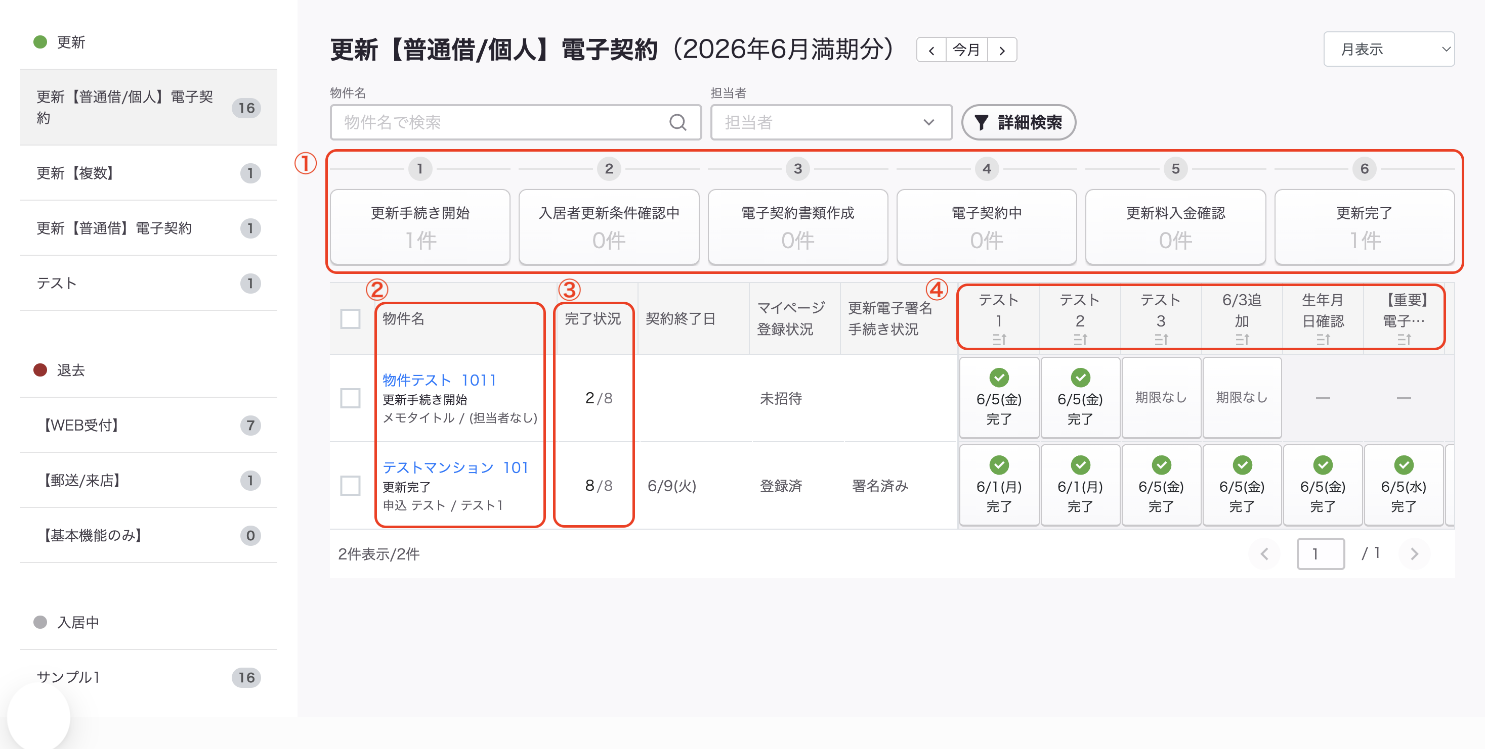The image size is (1485, 749).
Task: Check the row for 物件テスト 1011
Action: [350, 398]
